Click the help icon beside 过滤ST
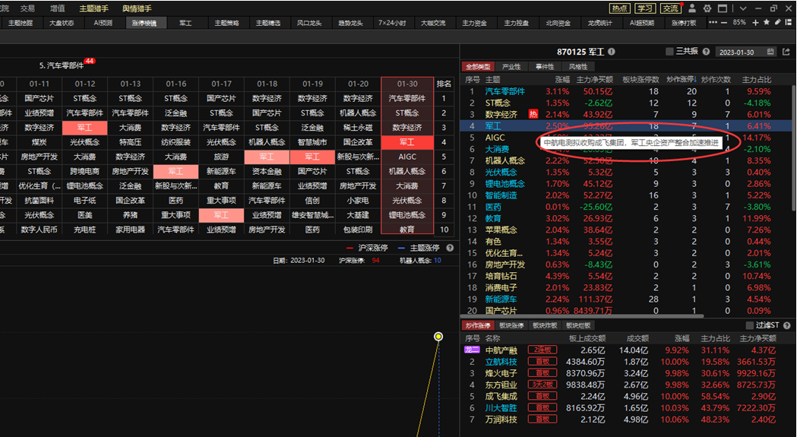Screen dimensions: 797x437 (787, 325)
